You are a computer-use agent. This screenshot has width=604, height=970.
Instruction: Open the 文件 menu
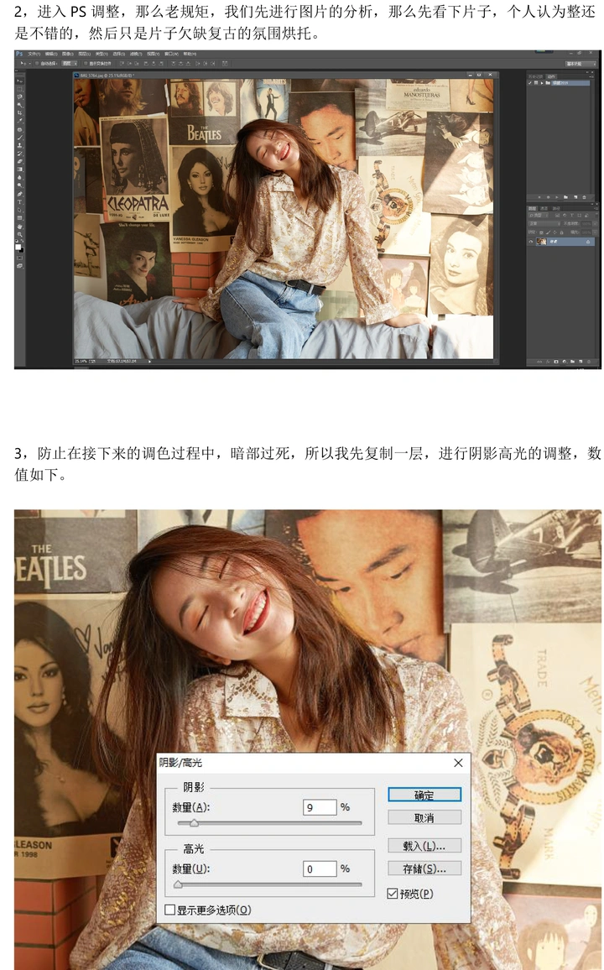pos(34,54)
